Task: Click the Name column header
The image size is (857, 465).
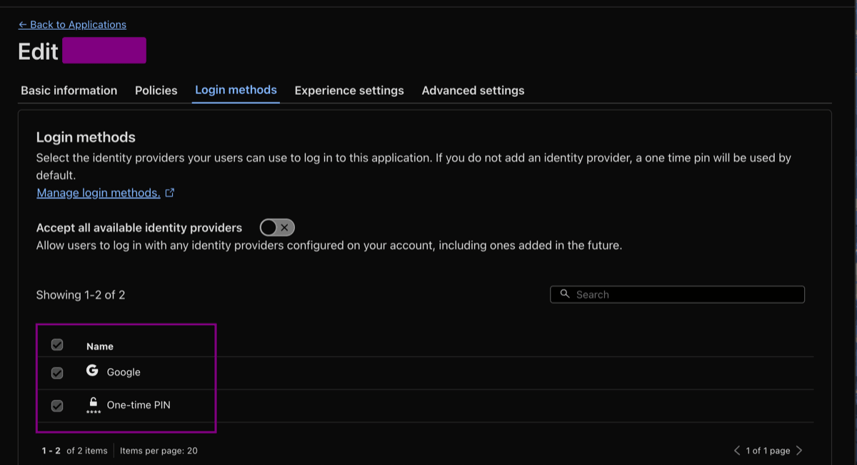Action: 100,347
